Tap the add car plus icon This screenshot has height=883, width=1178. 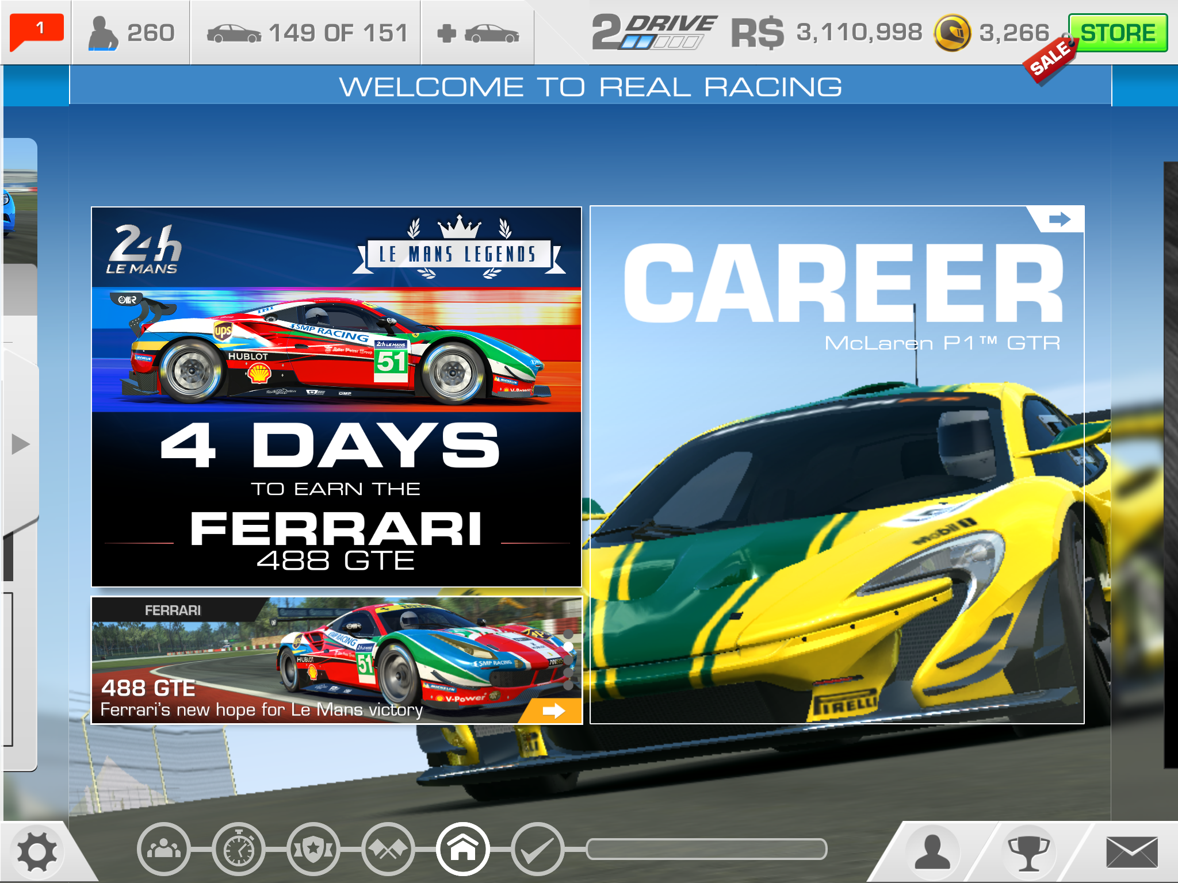click(x=477, y=33)
